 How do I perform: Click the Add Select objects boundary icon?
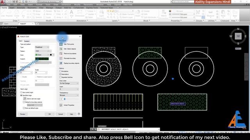[61, 49]
